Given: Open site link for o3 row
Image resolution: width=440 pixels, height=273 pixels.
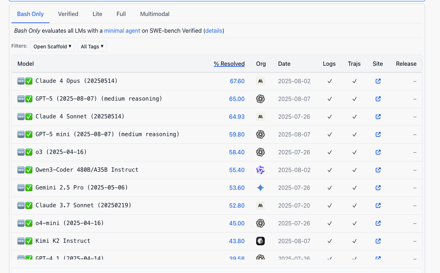Looking at the screenshot, I should pyautogui.click(x=378, y=152).
